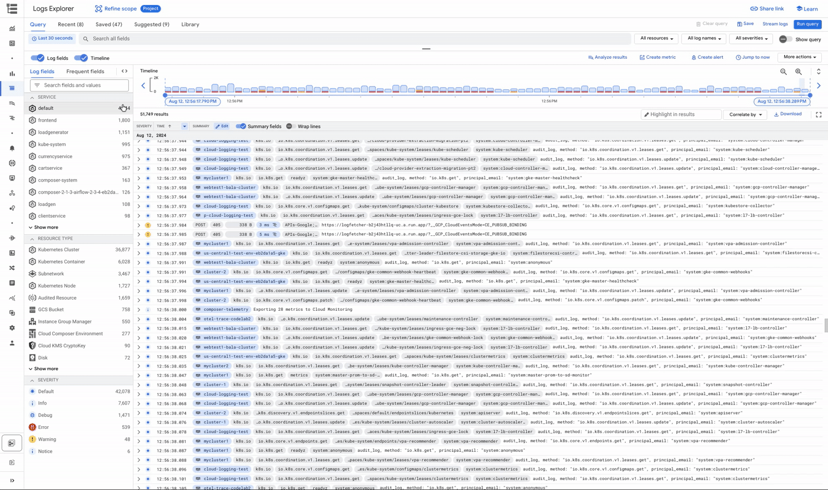This screenshot has width=828, height=490.
Task: Collapse the RESOURCE TYPE section
Action: pos(32,239)
